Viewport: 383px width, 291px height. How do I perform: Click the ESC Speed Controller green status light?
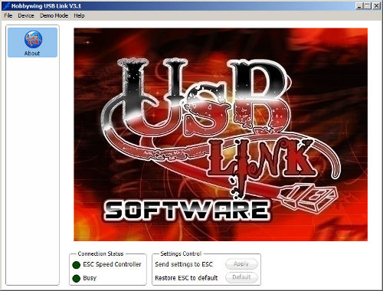76,265
